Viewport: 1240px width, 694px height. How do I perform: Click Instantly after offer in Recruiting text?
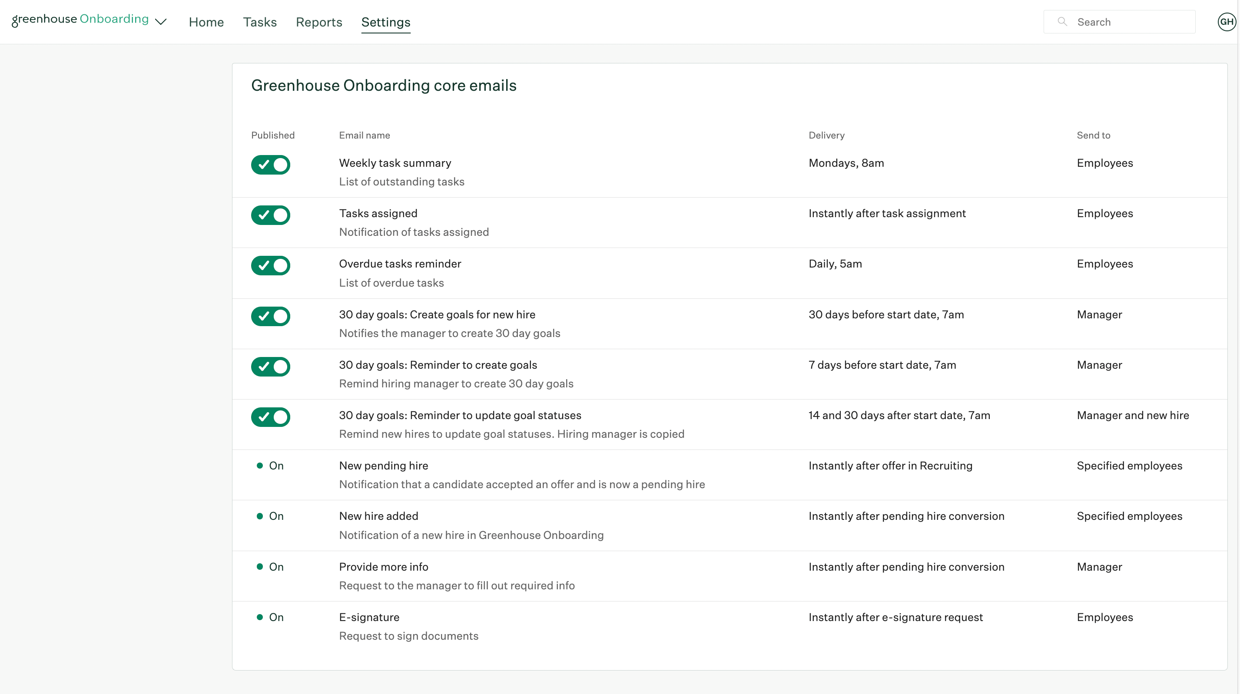pyautogui.click(x=891, y=466)
